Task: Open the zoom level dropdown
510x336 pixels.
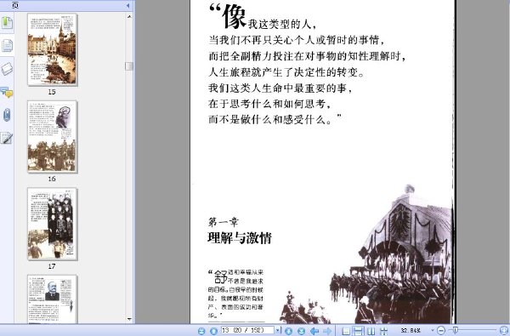Action: (x=433, y=330)
